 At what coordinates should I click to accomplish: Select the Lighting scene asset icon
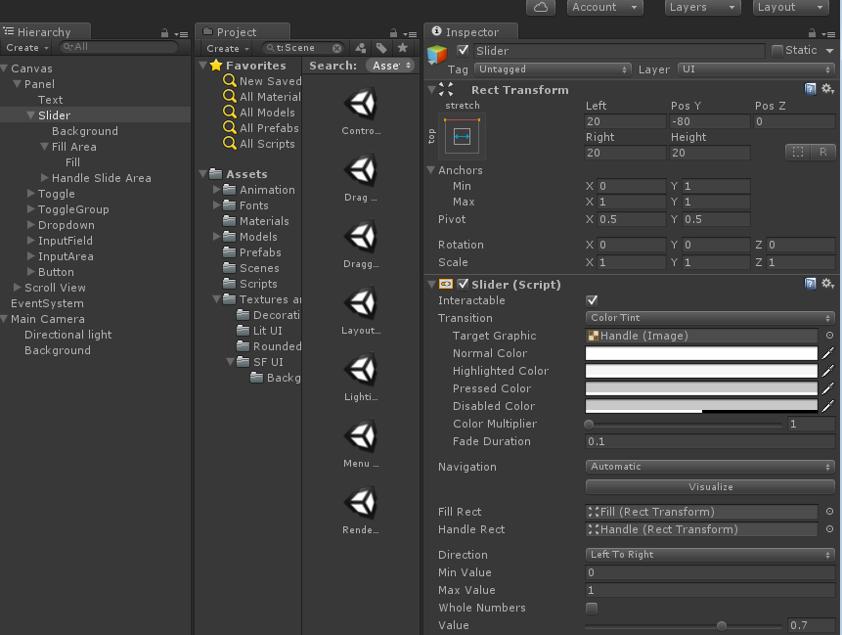point(361,369)
